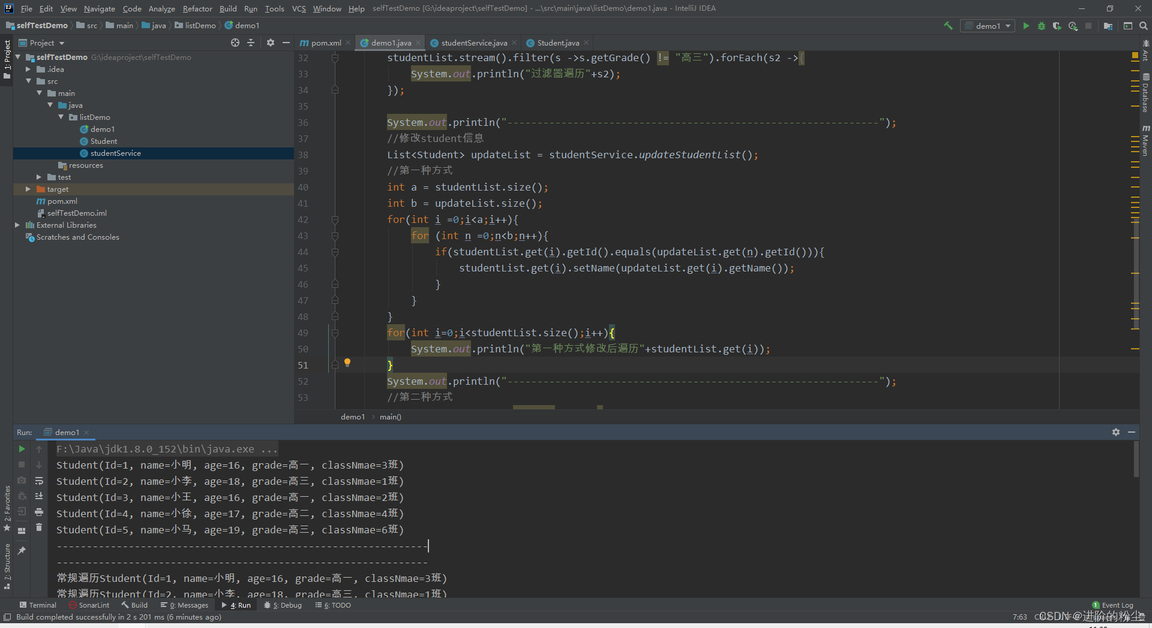This screenshot has width=1152, height=628.
Task: Close the demo1.java editor tab
Action: point(418,43)
